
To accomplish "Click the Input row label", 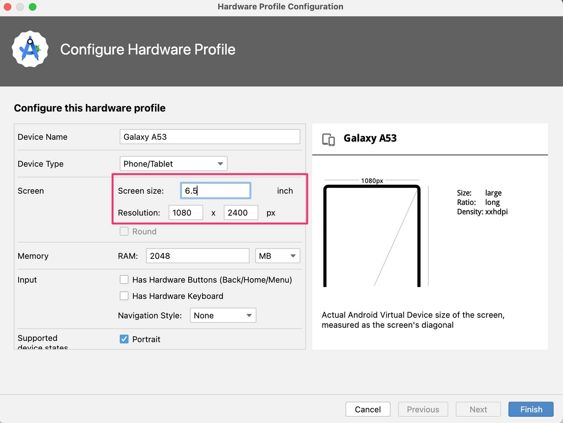I will (x=27, y=280).
